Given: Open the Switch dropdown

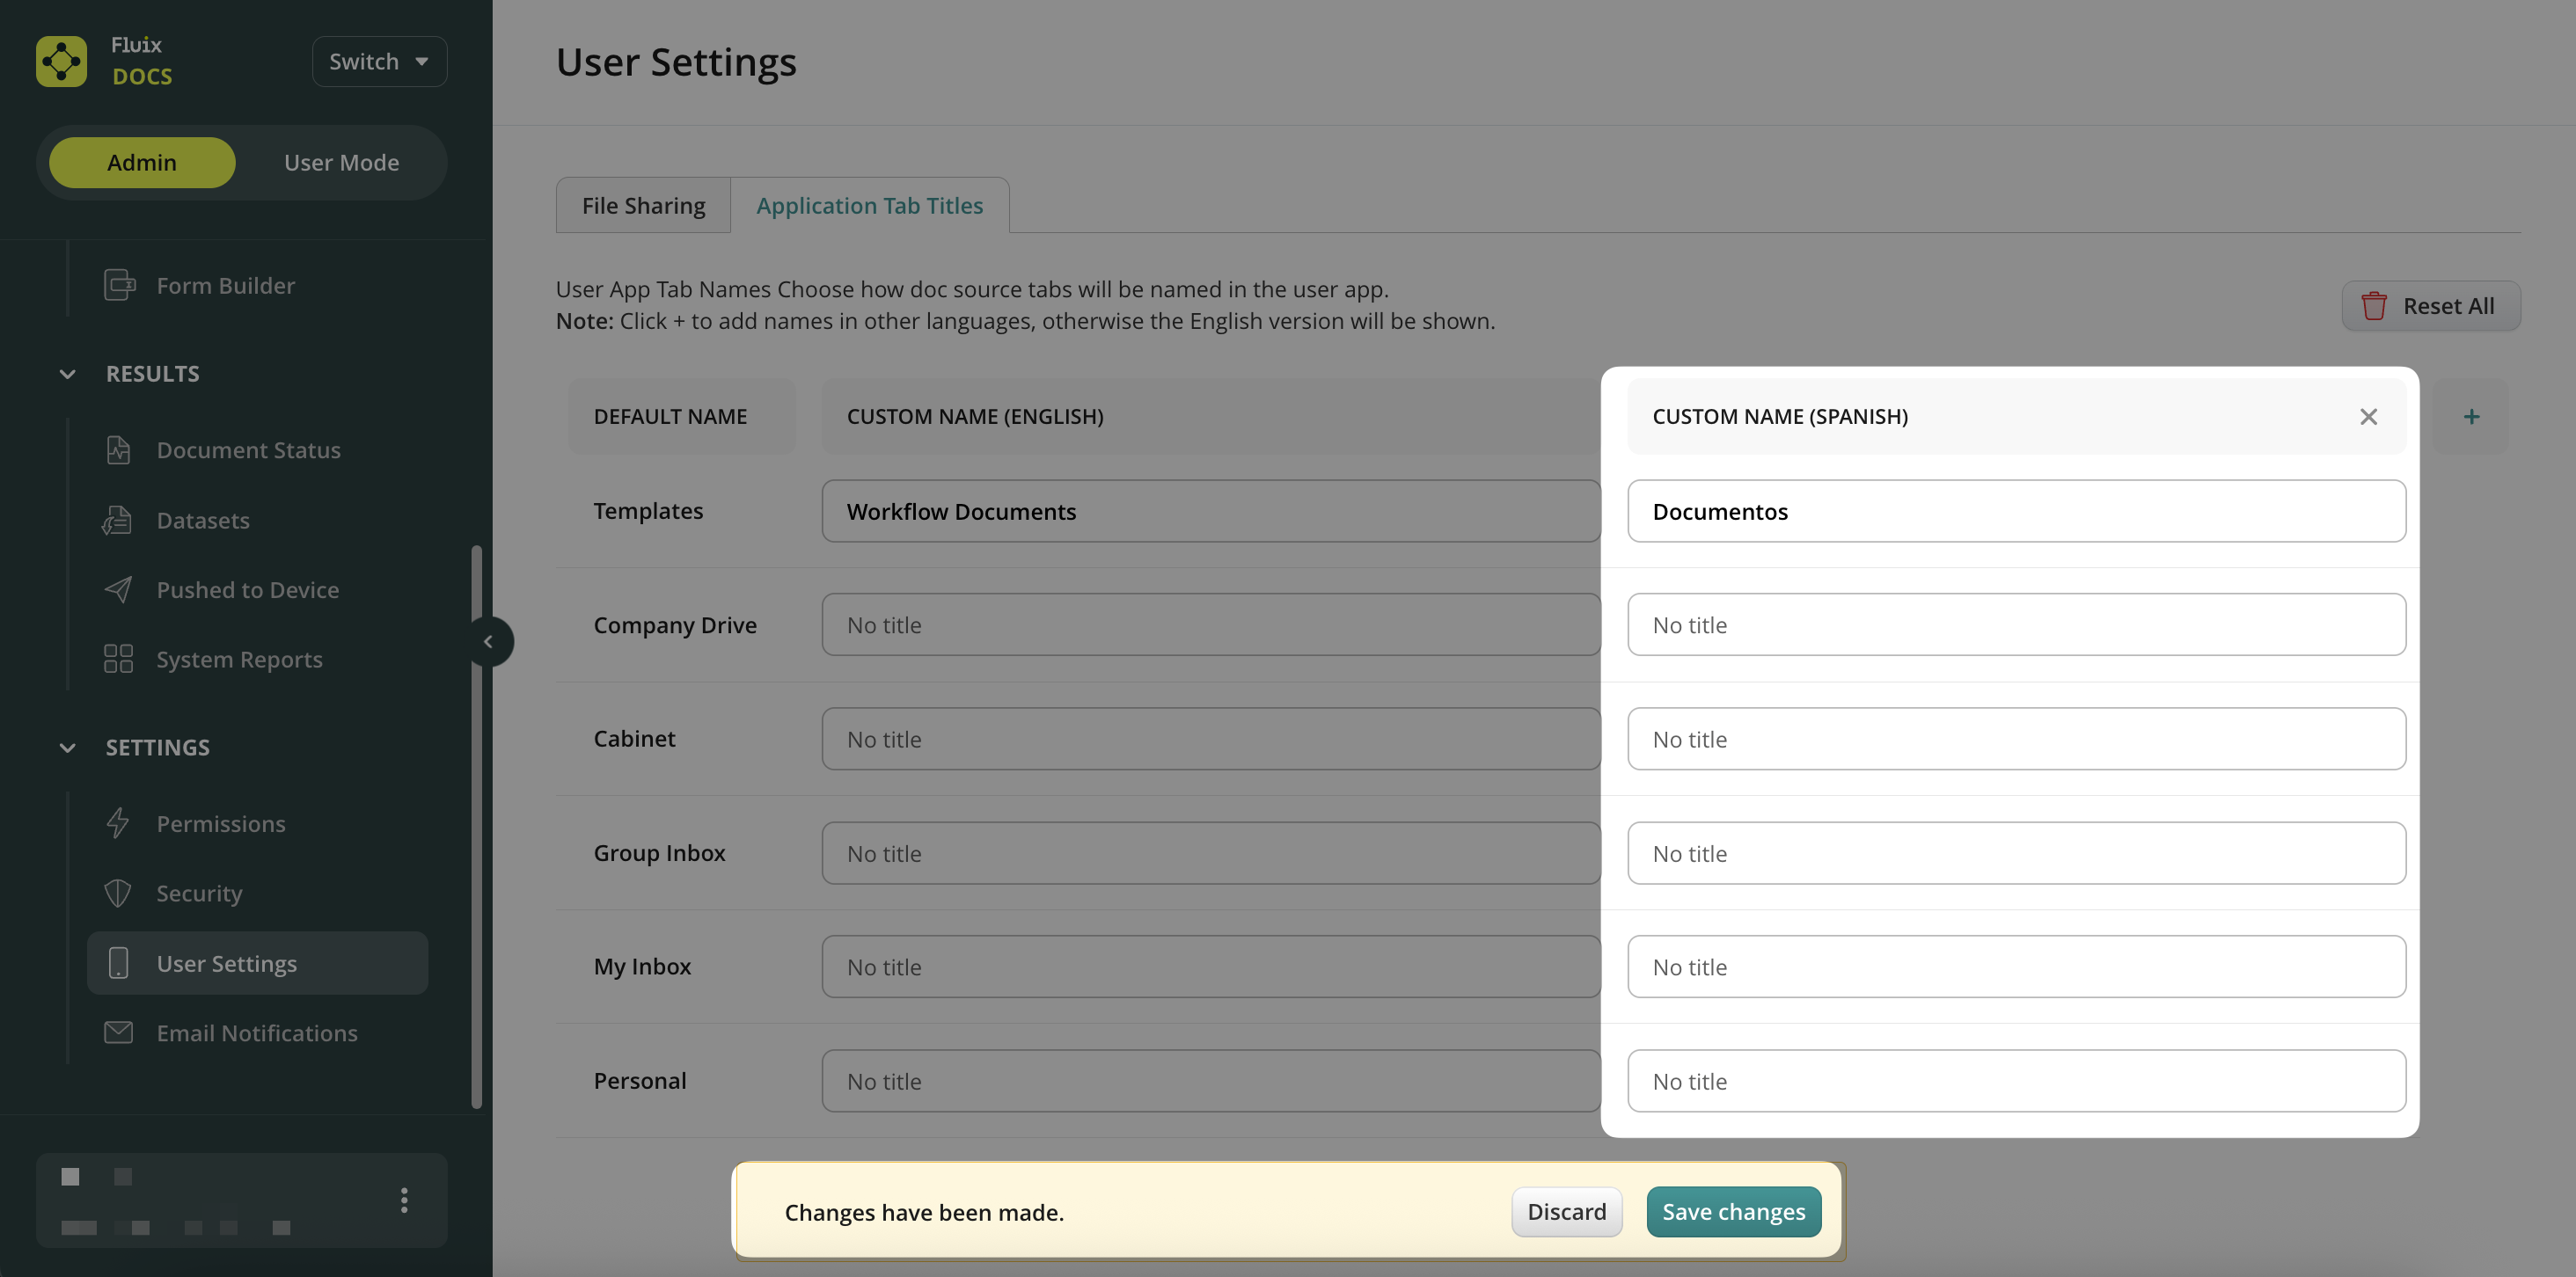Looking at the screenshot, I should (379, 61).
